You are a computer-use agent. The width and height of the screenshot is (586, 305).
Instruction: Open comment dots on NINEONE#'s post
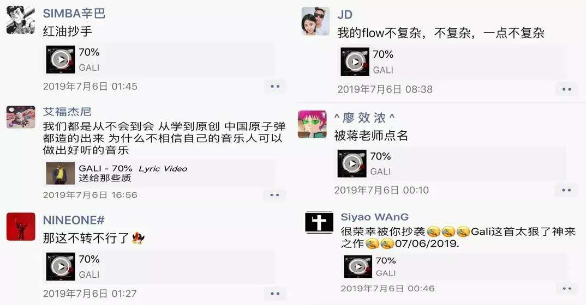coord(275,294)
